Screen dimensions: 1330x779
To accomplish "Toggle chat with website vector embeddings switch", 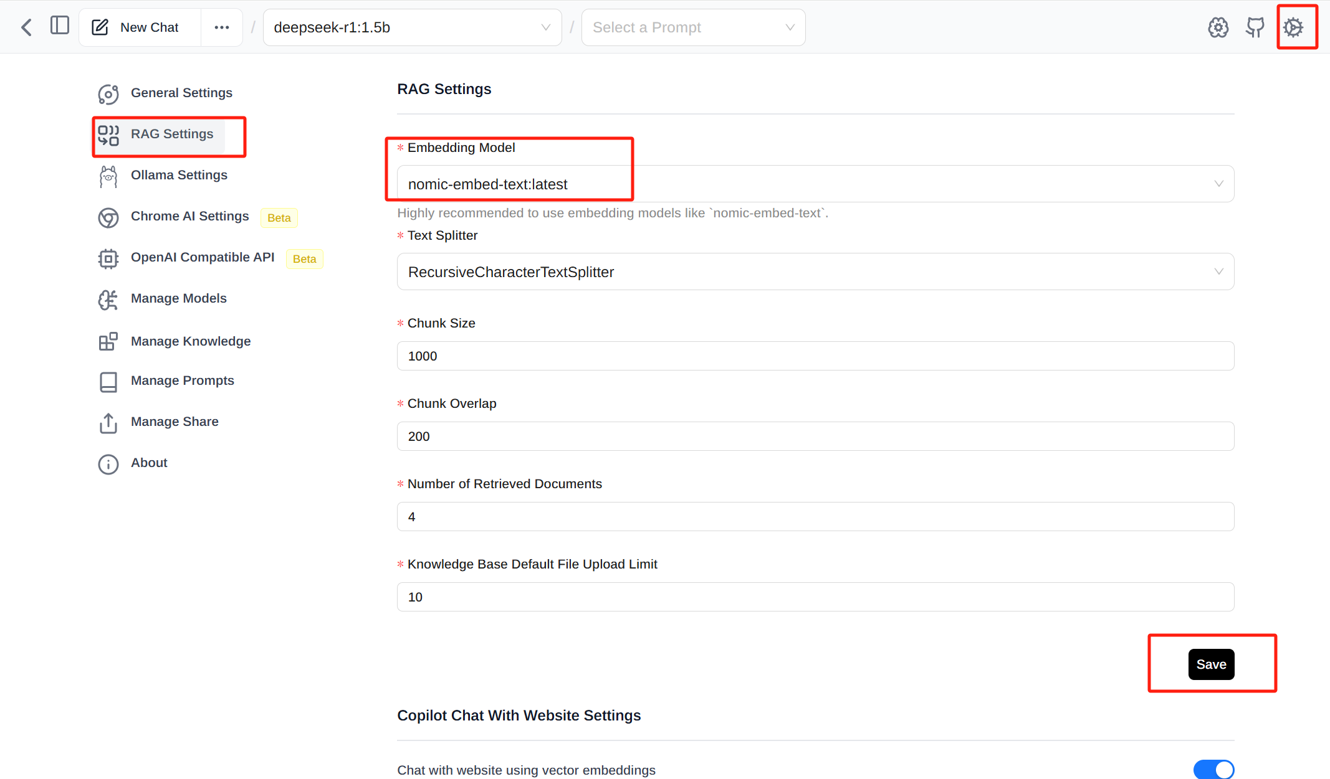I will (1213, 769).
